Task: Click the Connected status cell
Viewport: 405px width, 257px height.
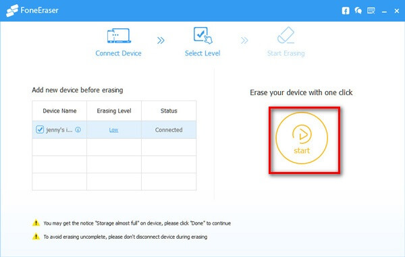Action: [x=169, y=130]
